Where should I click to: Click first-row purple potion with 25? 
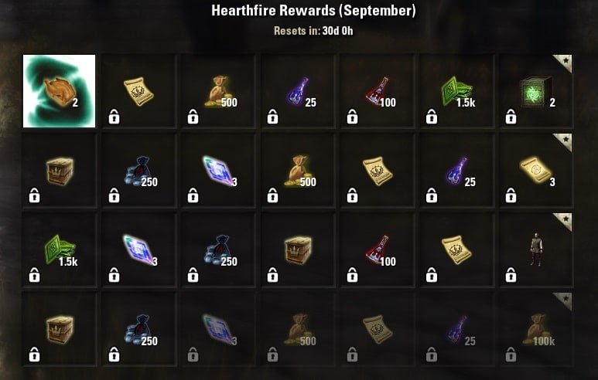(x=298, y=91)
